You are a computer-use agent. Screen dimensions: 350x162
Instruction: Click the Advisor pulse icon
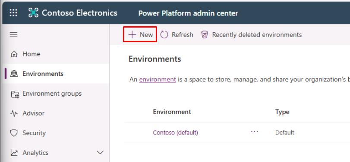(14, 113)
